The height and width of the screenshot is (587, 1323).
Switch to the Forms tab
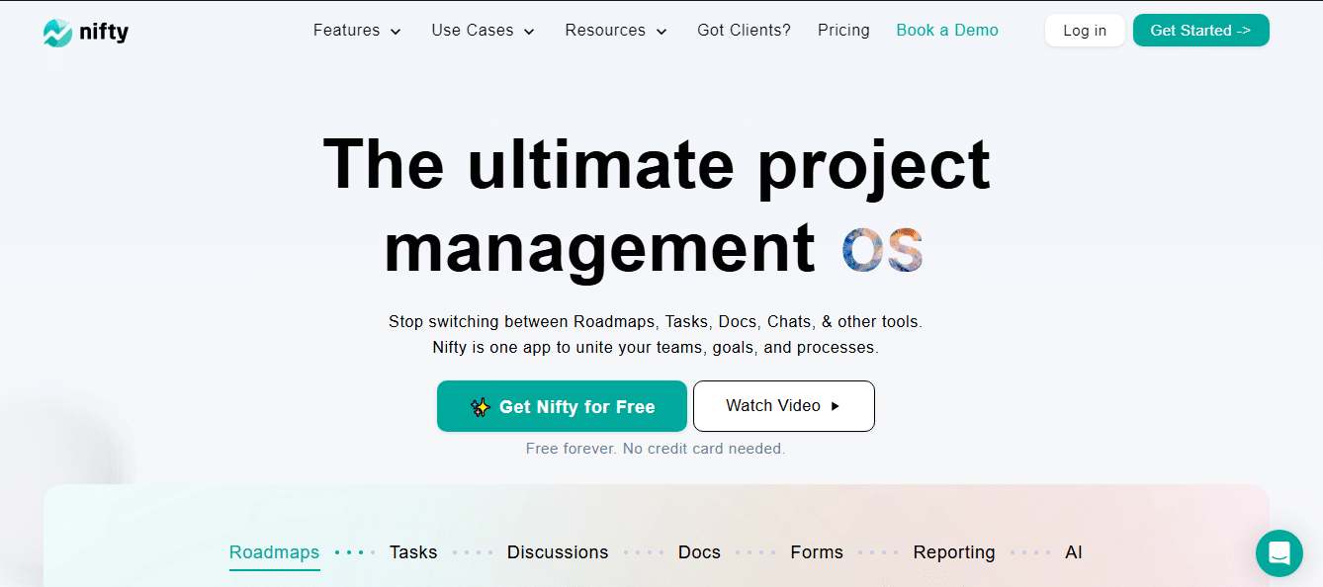[x=817, y=552]
